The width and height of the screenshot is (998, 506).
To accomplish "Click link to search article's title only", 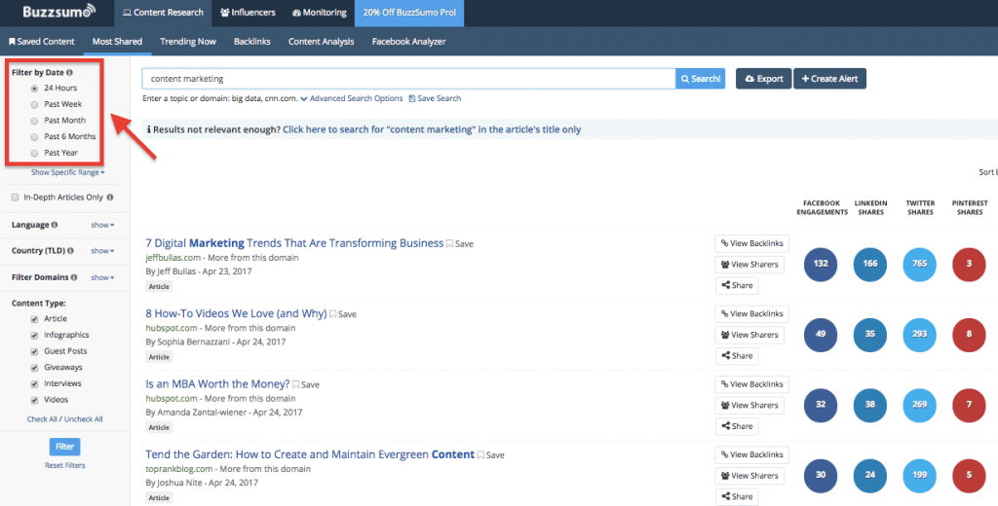I will (x=432, y=129).
